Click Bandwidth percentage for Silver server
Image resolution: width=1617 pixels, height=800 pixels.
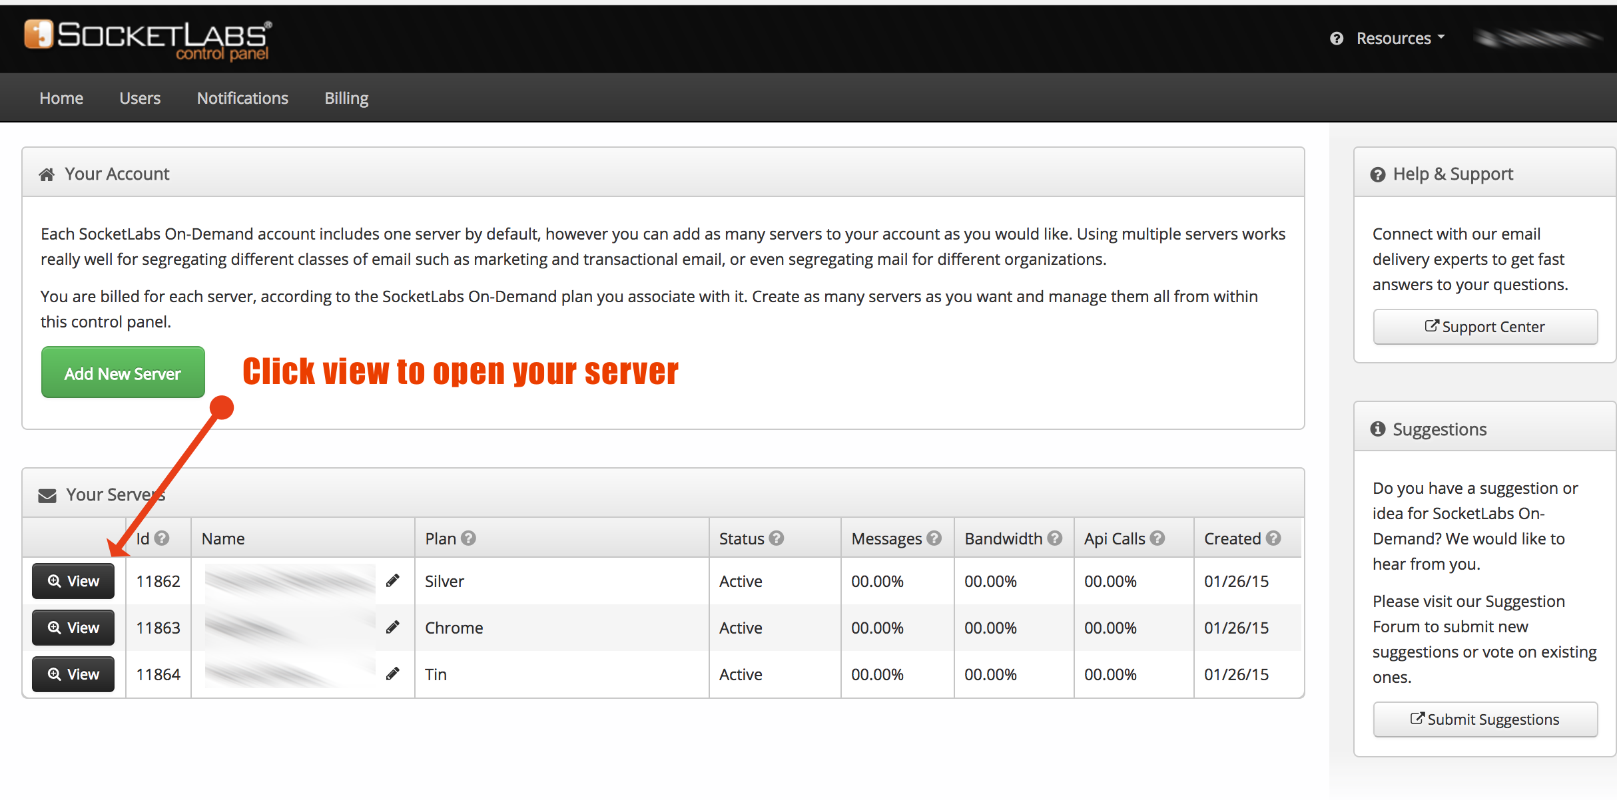tap(991, 581)
